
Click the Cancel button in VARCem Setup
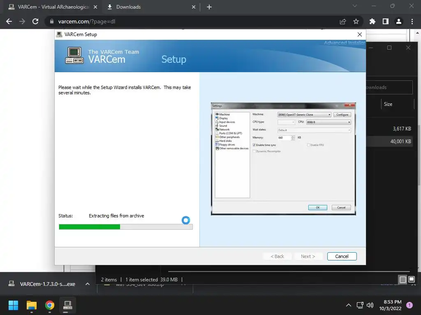pyautogui.click(x=342, y=256)
